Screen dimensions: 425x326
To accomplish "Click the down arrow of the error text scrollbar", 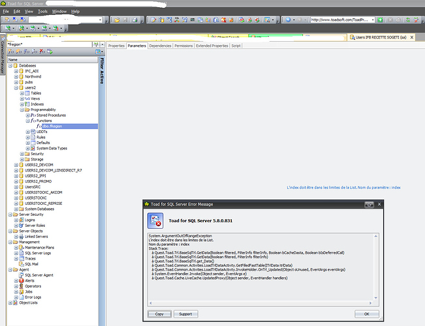I will coord(375,298).
